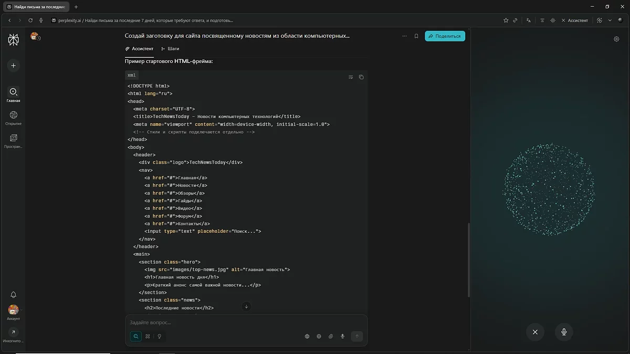Image resolution: width=630 pixels, height=354 pixels.
Task: Attach file with paperclip icon
Action: click(x=331, y=336)
